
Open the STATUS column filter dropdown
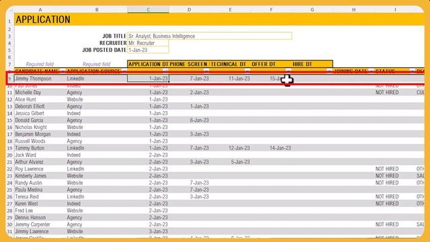(412, 71)
